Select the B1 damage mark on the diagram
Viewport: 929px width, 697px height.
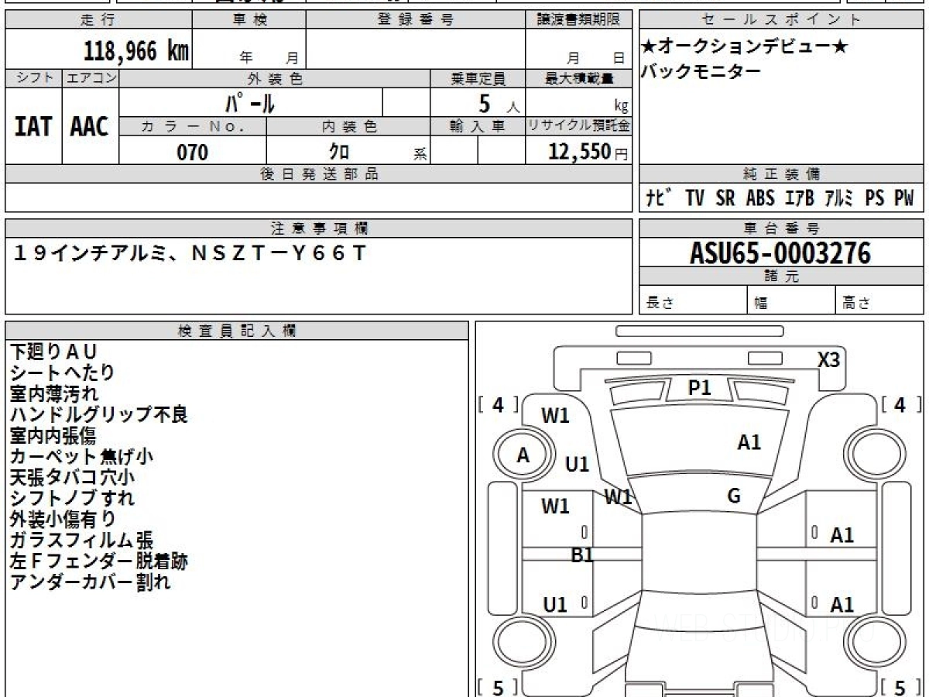pos(582,555)
